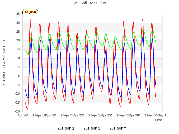Click the 0 y-axis tick label
This screenshot has height=134, width=179.
(19, 76)
